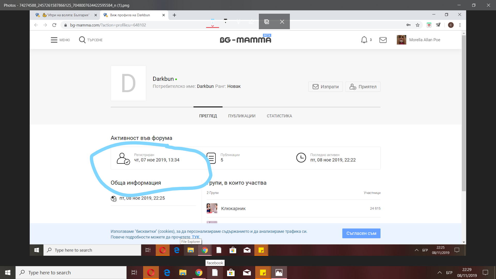The width and height of the screenshot is (496, 279).
Task: Click the browser vertical scrollbar
Action: pyautogui.click(x=464, y=114)
